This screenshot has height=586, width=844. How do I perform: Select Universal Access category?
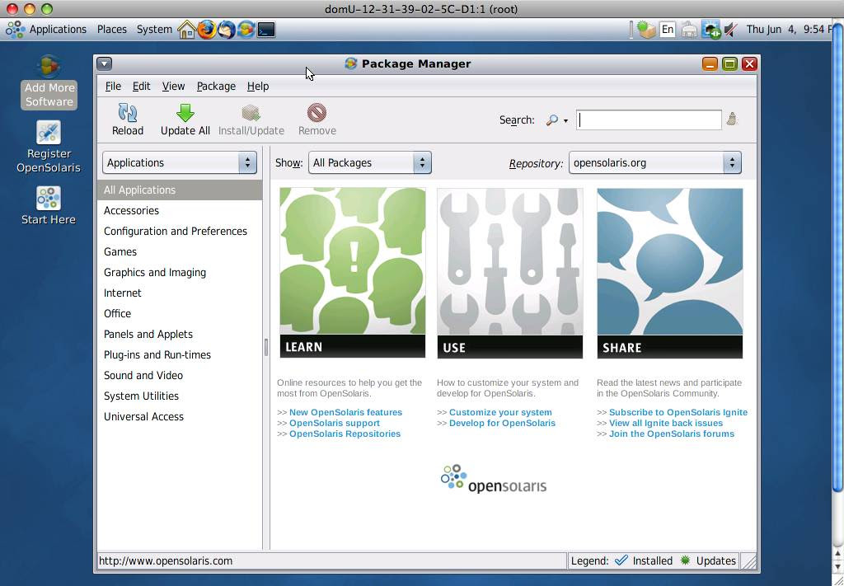[180, 416]
